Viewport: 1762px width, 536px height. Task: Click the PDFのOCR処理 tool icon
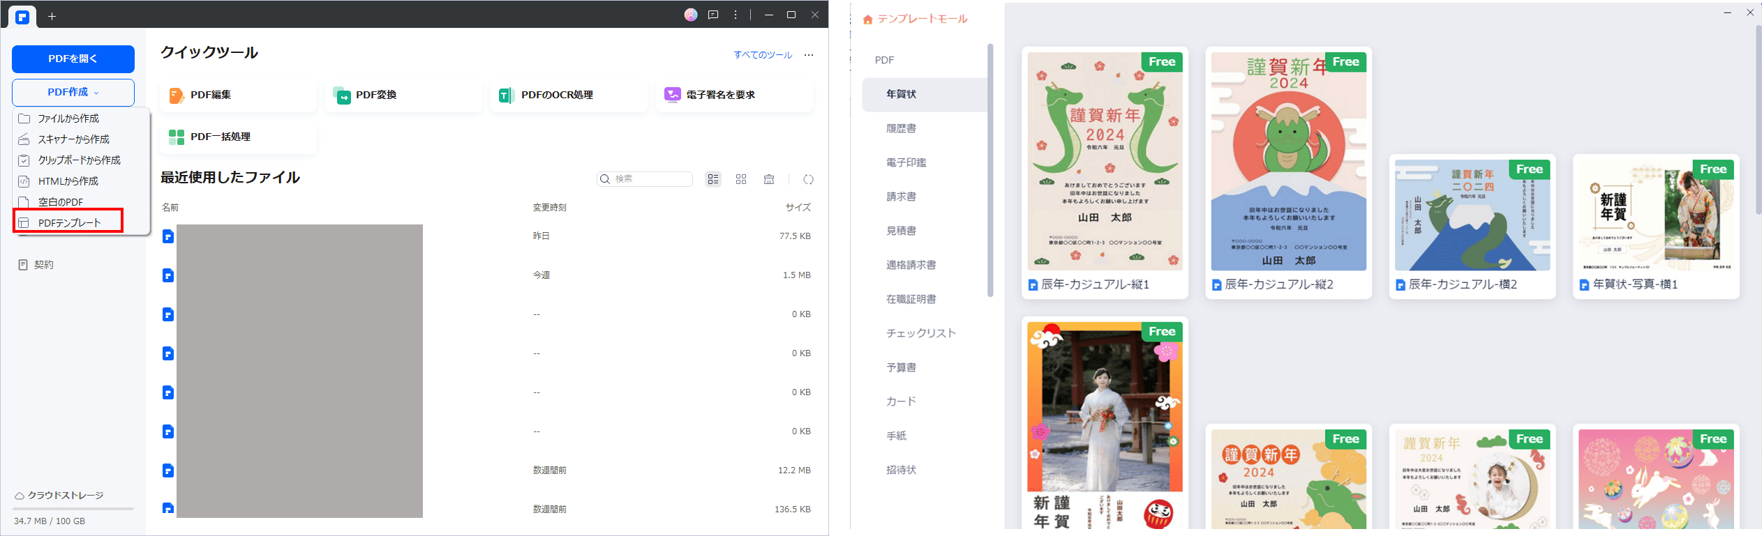507,95
